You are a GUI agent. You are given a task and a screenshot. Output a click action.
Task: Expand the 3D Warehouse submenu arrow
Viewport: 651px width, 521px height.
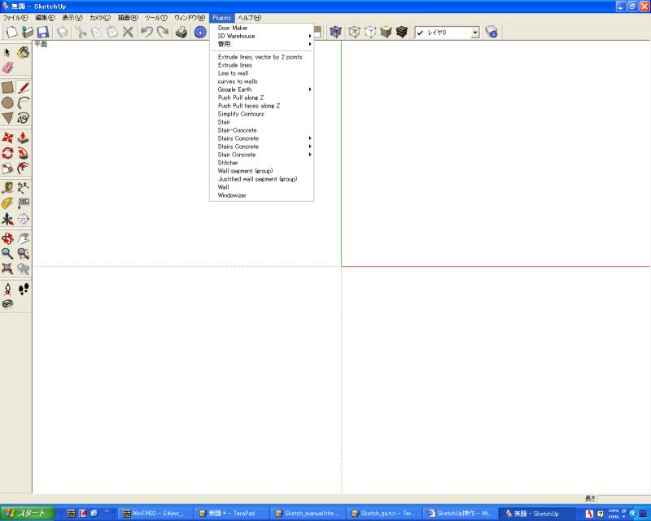pos(310,36)
